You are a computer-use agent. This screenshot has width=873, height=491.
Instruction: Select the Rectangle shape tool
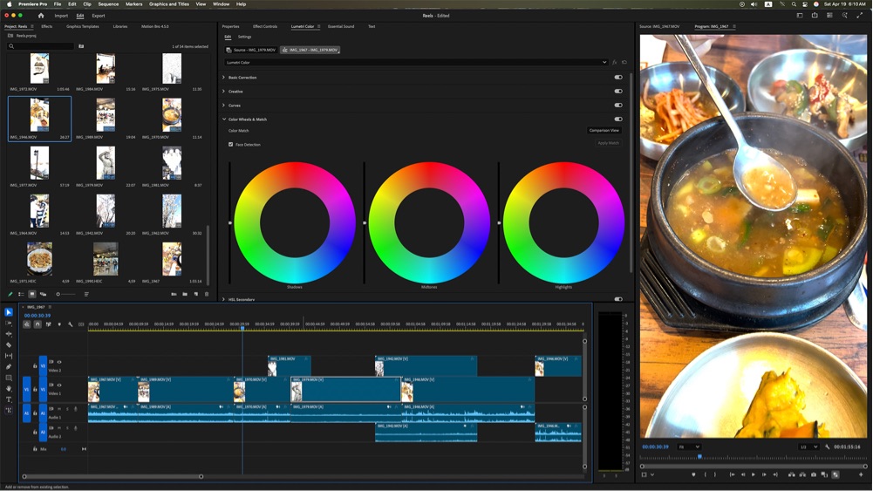point(9,378)
